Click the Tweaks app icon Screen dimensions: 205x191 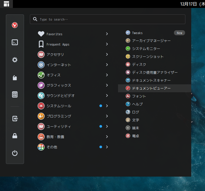click(x=128, y=33)
